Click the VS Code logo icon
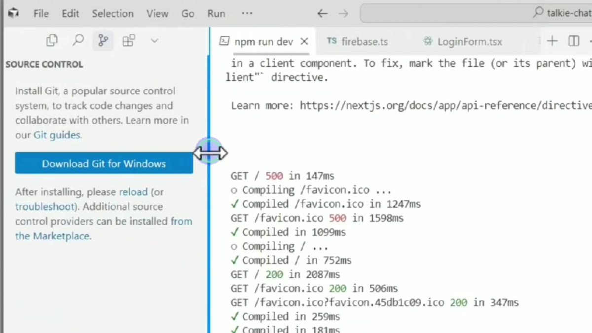 13,13
